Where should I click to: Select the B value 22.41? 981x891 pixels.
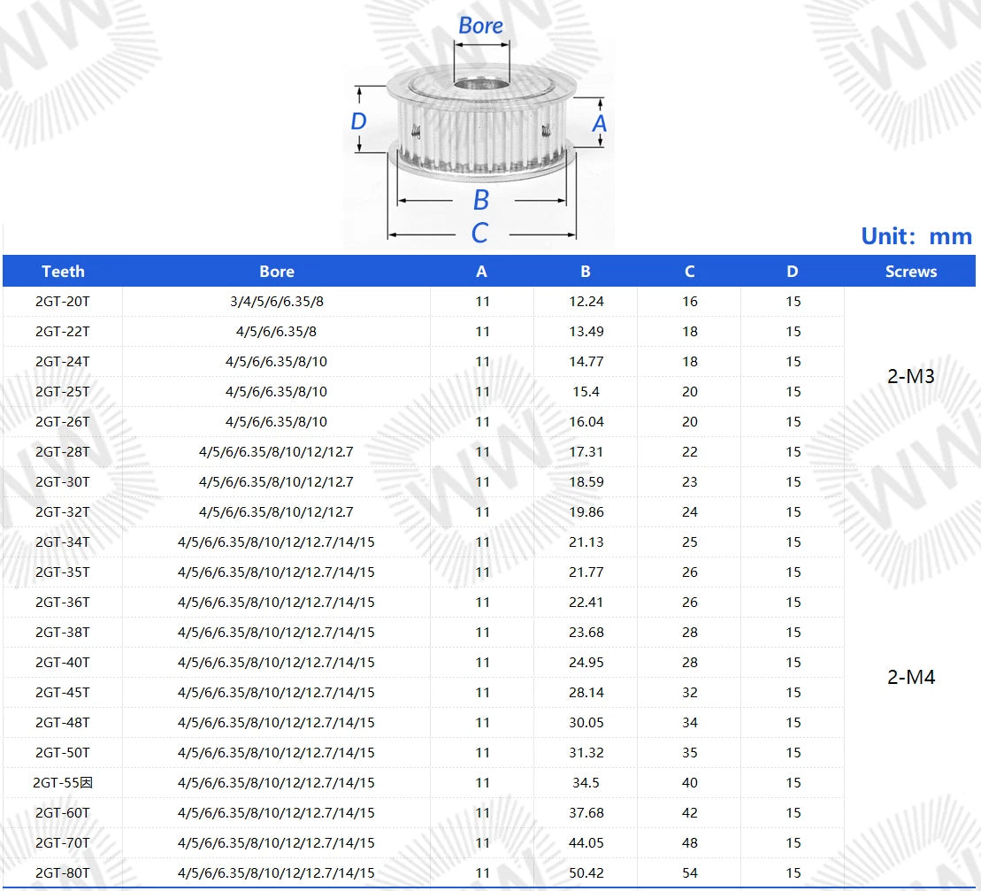(586, 602)
